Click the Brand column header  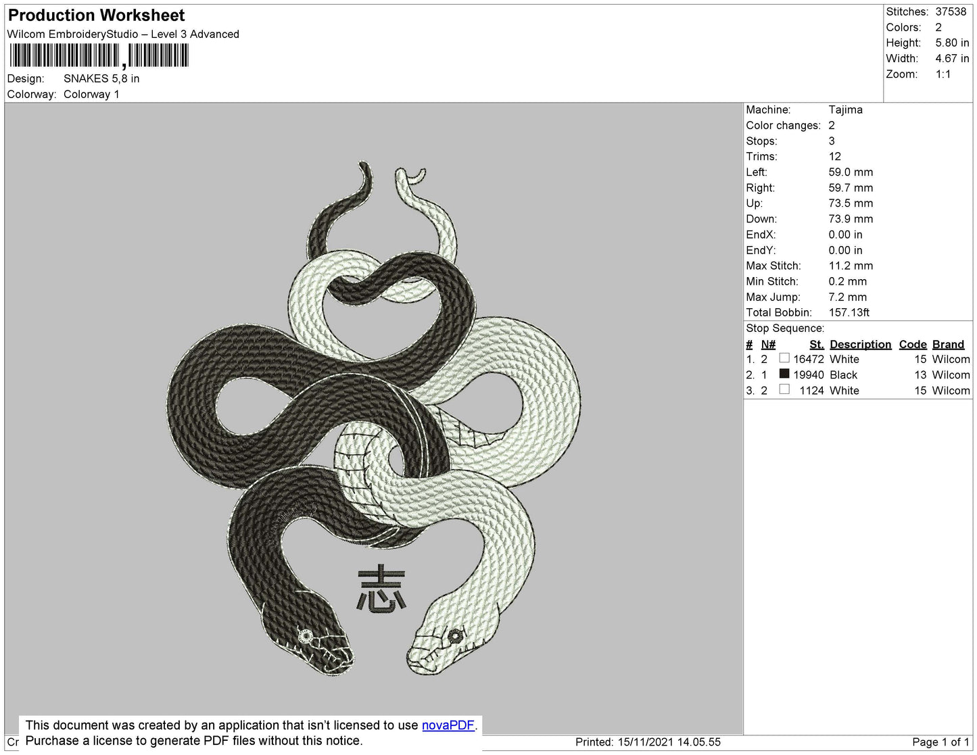(x=948, y=344)
